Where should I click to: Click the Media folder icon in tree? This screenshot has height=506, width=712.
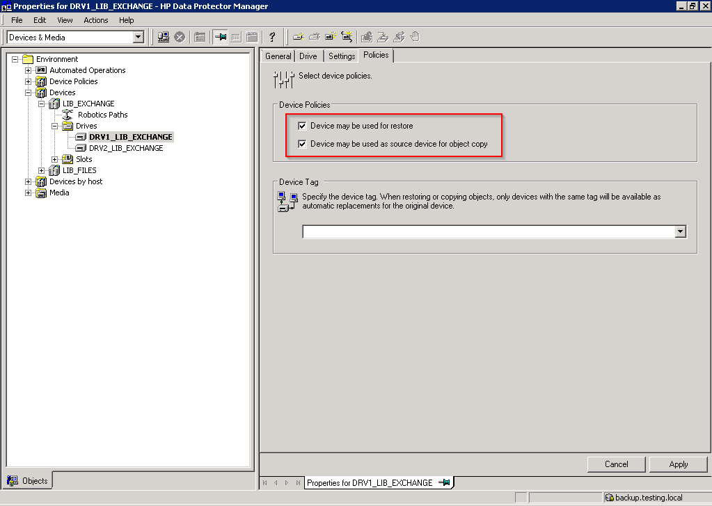pos(41,193)
